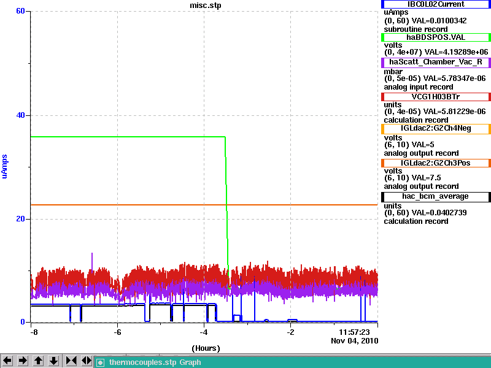Viewport: 491px width, 368px height.
Task: Click the green haBDSPOS plateau line in the plot
Action: pos(128,137)
